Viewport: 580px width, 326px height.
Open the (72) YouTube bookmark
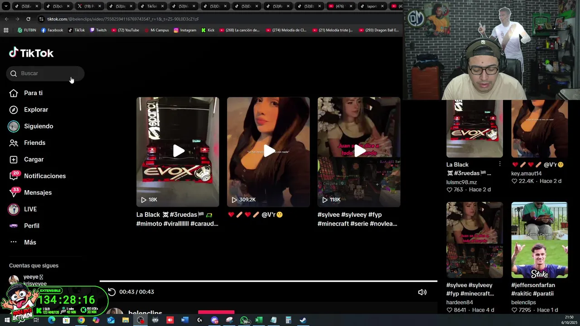coord(126,30)
